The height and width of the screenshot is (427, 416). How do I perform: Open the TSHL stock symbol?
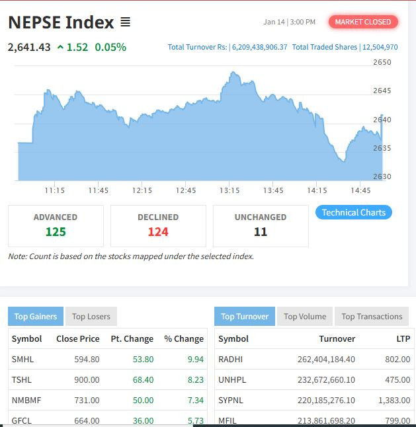[x=22, y=379]
